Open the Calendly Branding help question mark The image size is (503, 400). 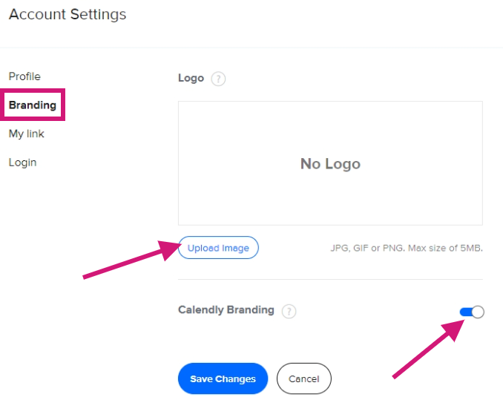coord(289,311)
